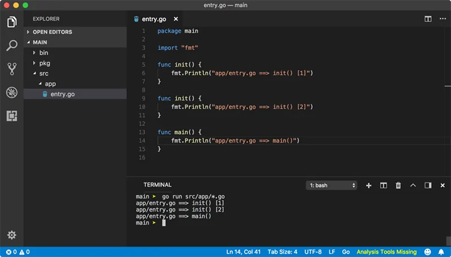Screen dimensions: 451x257
Task: Split the terminal panel
Action: point(383,185)
